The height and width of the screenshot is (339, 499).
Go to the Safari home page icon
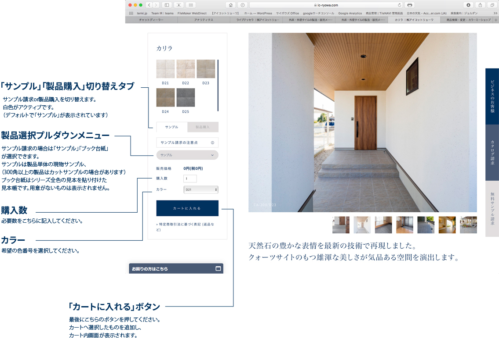click(x=231, y=5)
